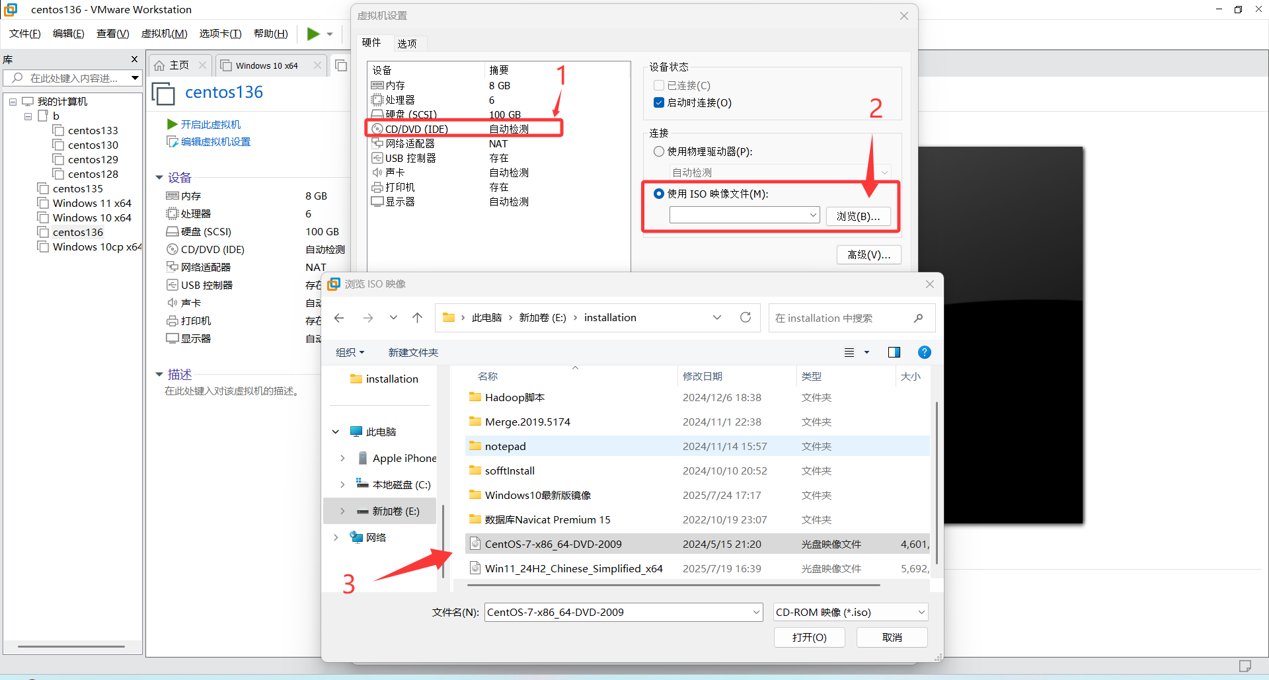Expand the 网络 node in navigation pane

[x=336, y=538]
